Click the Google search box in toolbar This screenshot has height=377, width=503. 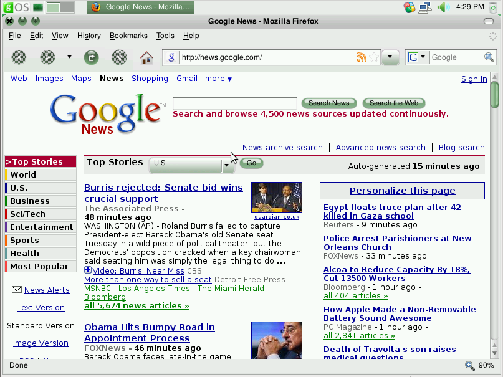point(457,57)
